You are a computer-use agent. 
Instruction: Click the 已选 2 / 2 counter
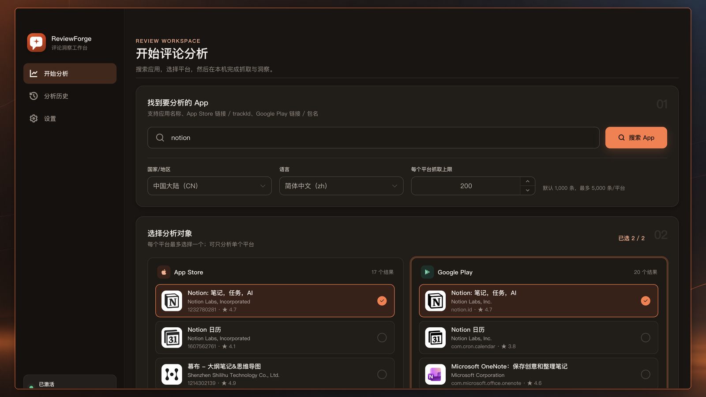click(631, 238)
